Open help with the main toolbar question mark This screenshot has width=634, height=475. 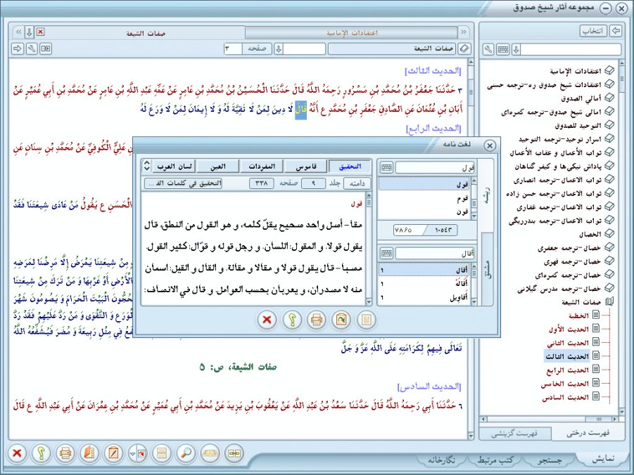click(x=41, y=453)
